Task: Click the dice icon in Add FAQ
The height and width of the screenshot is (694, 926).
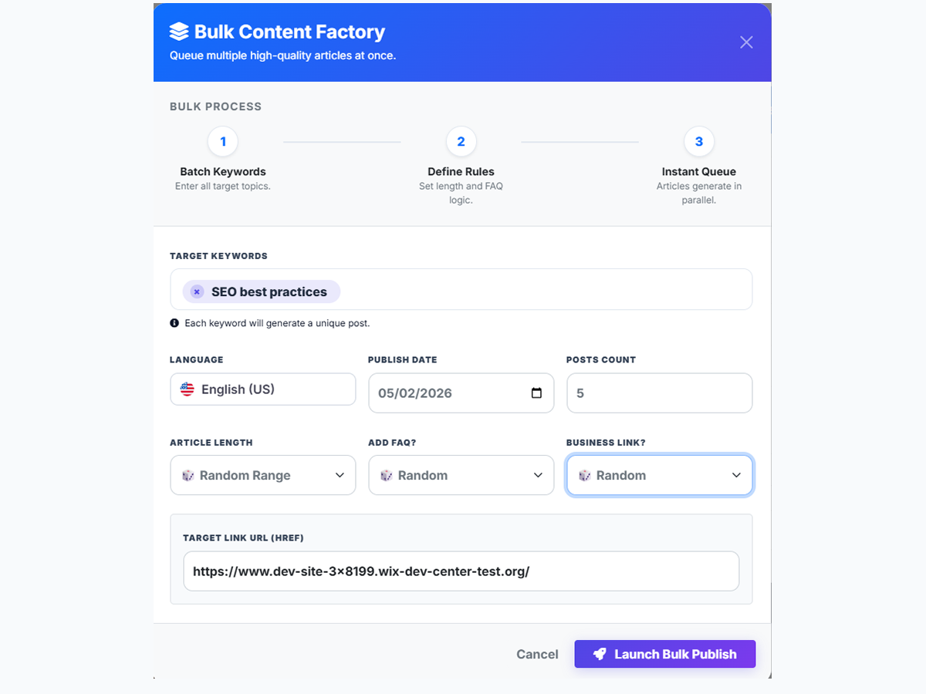Action: pyautogui.click(x=387, y=476)
